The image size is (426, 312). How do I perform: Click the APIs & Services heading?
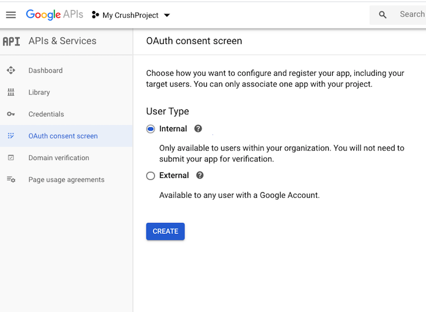pos(62,41)
